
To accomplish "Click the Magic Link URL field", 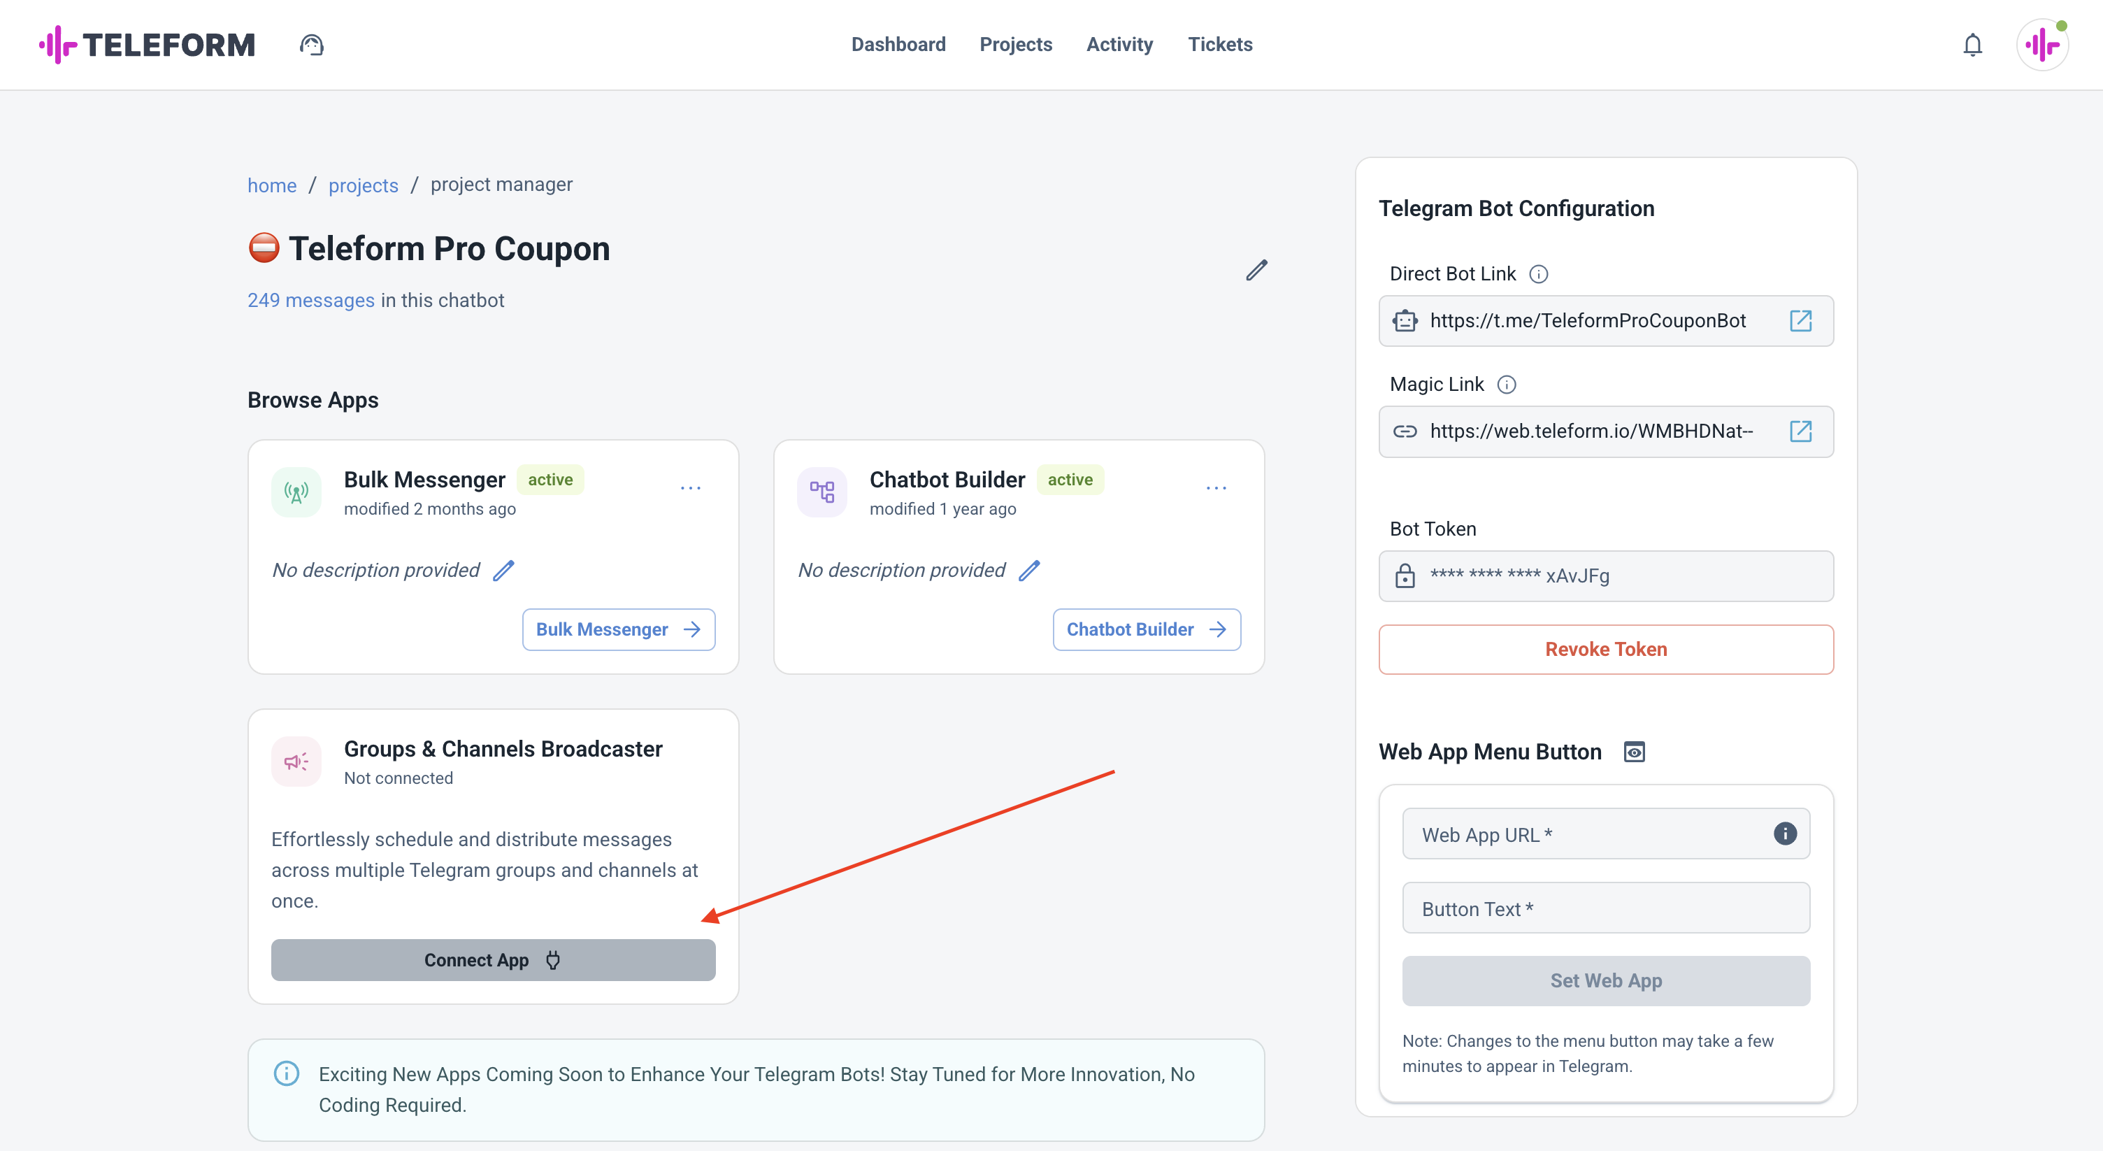I will click(1606, 431).
